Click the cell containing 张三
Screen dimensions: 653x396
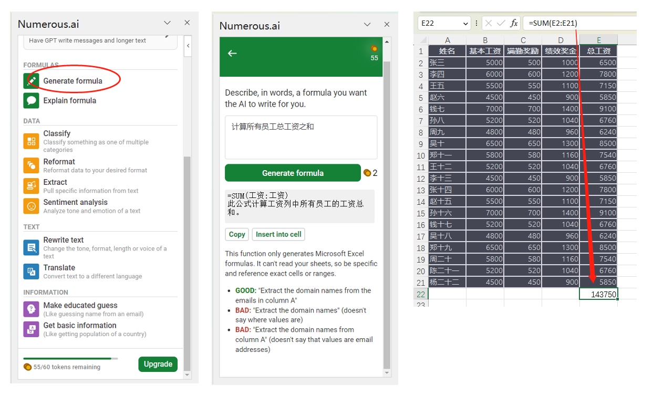pos(447,62)
